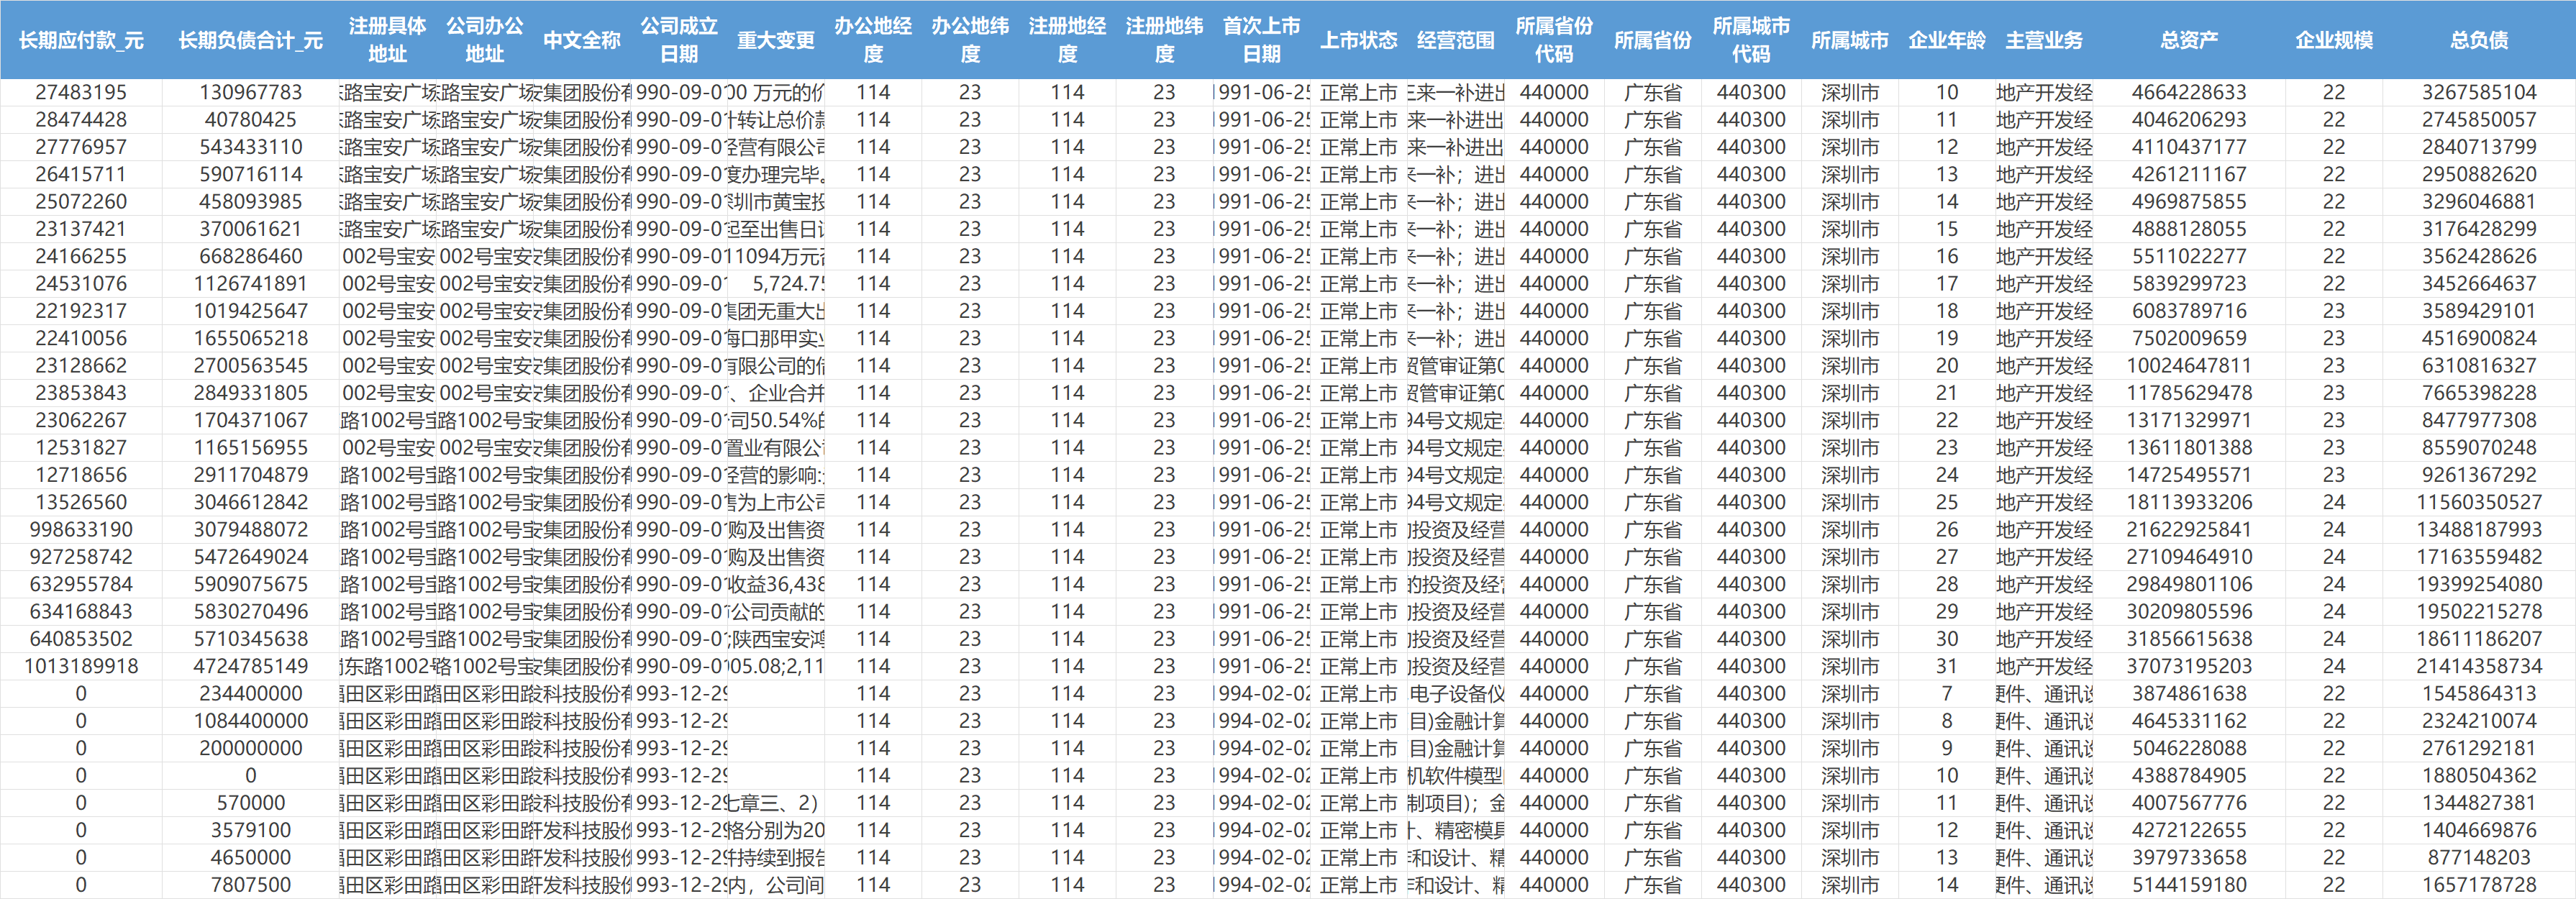This screenshot has height=899, width=2576.
Task: Click the 重大变更 column header
Action: 775,40
